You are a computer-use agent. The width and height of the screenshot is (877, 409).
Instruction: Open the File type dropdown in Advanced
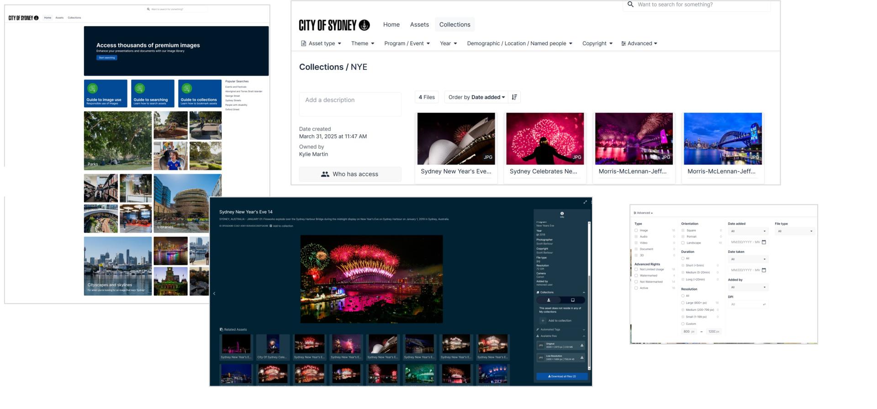click(x=795, y=231)
